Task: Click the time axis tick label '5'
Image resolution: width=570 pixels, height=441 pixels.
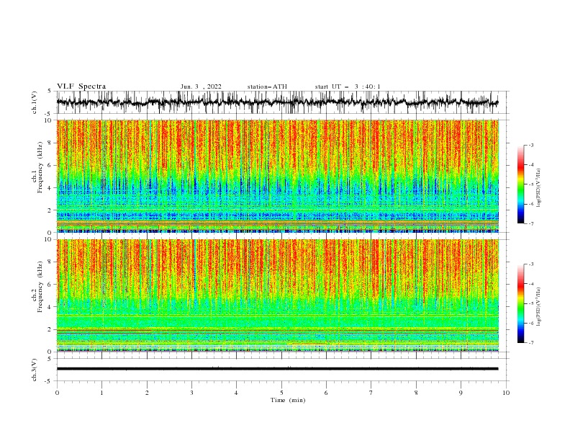Action: tap(281, 393)
